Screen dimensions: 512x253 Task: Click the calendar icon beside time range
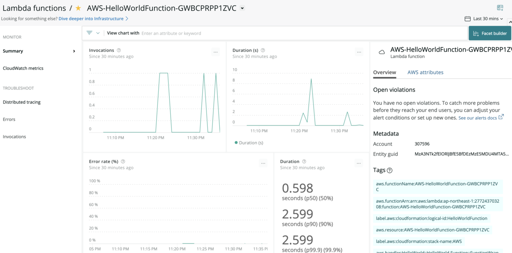click(467, 19)
